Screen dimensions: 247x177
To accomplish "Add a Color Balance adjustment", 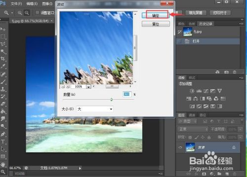I will point(196,98).
